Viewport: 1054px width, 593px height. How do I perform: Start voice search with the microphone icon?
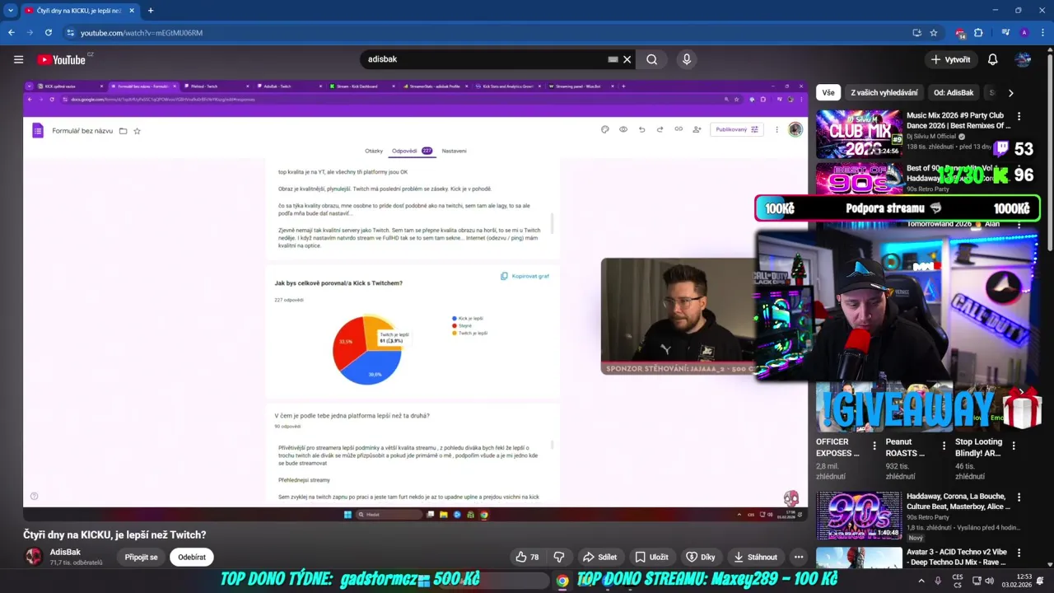point(687,59)
